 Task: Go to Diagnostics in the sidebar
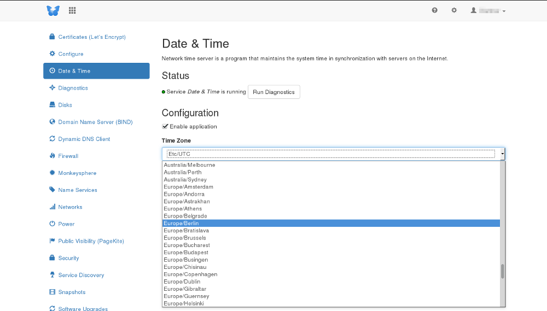[73, 88]
